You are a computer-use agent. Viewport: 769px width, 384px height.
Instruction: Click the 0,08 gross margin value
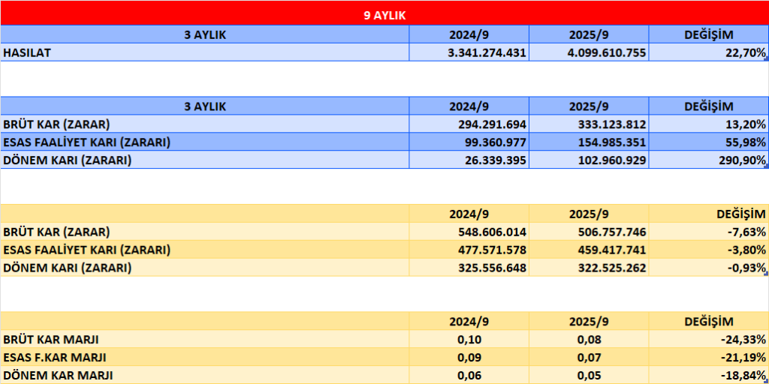point(589,339)
